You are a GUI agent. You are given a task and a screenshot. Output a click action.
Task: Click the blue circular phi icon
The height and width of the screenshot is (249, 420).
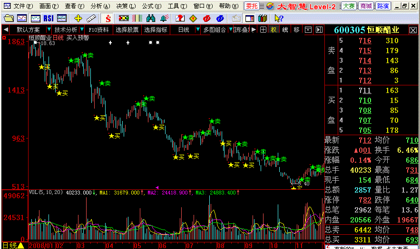tap(220, 18)
